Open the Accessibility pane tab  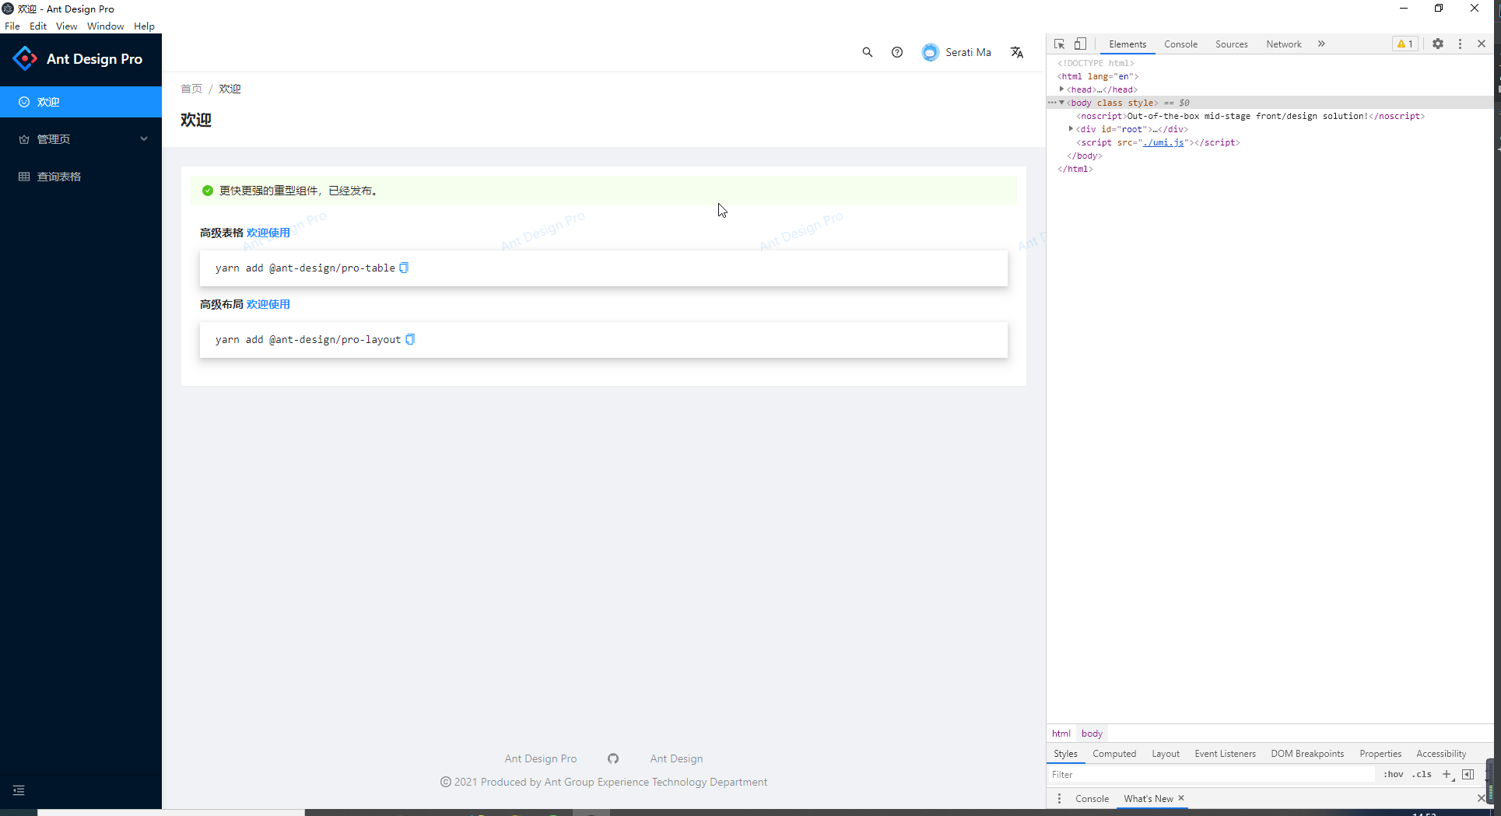coord(1441,754)
